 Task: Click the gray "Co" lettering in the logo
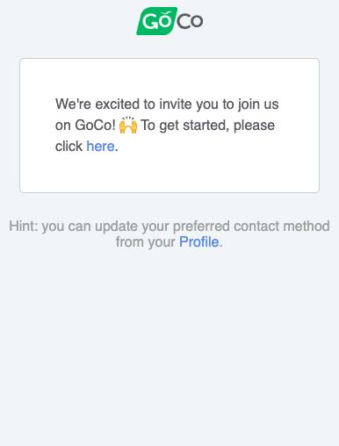(190, 21)
